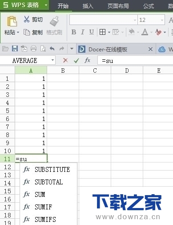Choose SUMIF from the function list
Image resolution: width=173 pixels, height=225 pixels.
(x=48, y=207)
